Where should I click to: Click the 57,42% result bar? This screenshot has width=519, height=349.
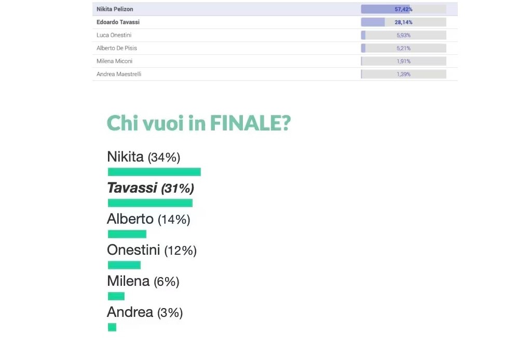coord(403,9)
